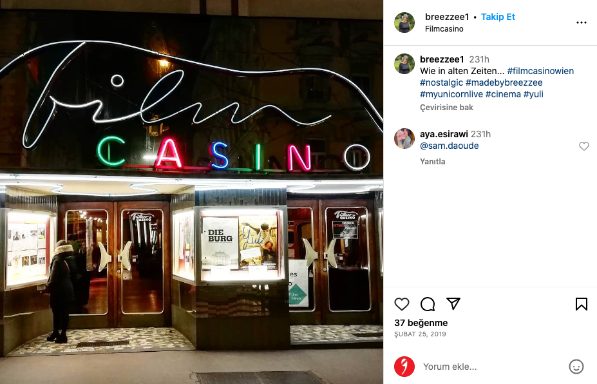View translation with Çevirisine bak

coord(446,108)
